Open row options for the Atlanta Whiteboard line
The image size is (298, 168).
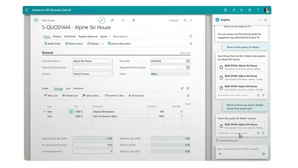coord(71,112)
